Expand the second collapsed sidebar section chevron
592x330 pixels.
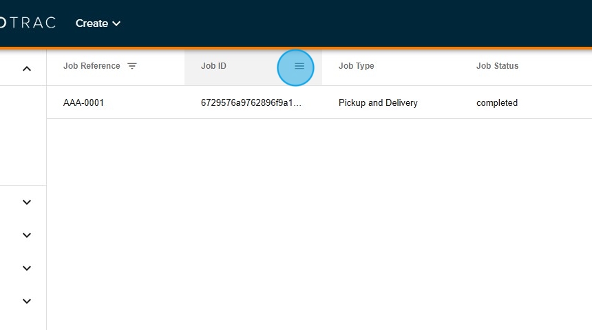(27, 235)
